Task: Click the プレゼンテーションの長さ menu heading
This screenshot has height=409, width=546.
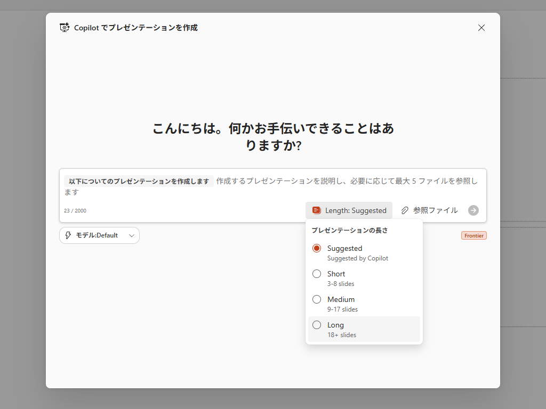Action: click(350, 230)
